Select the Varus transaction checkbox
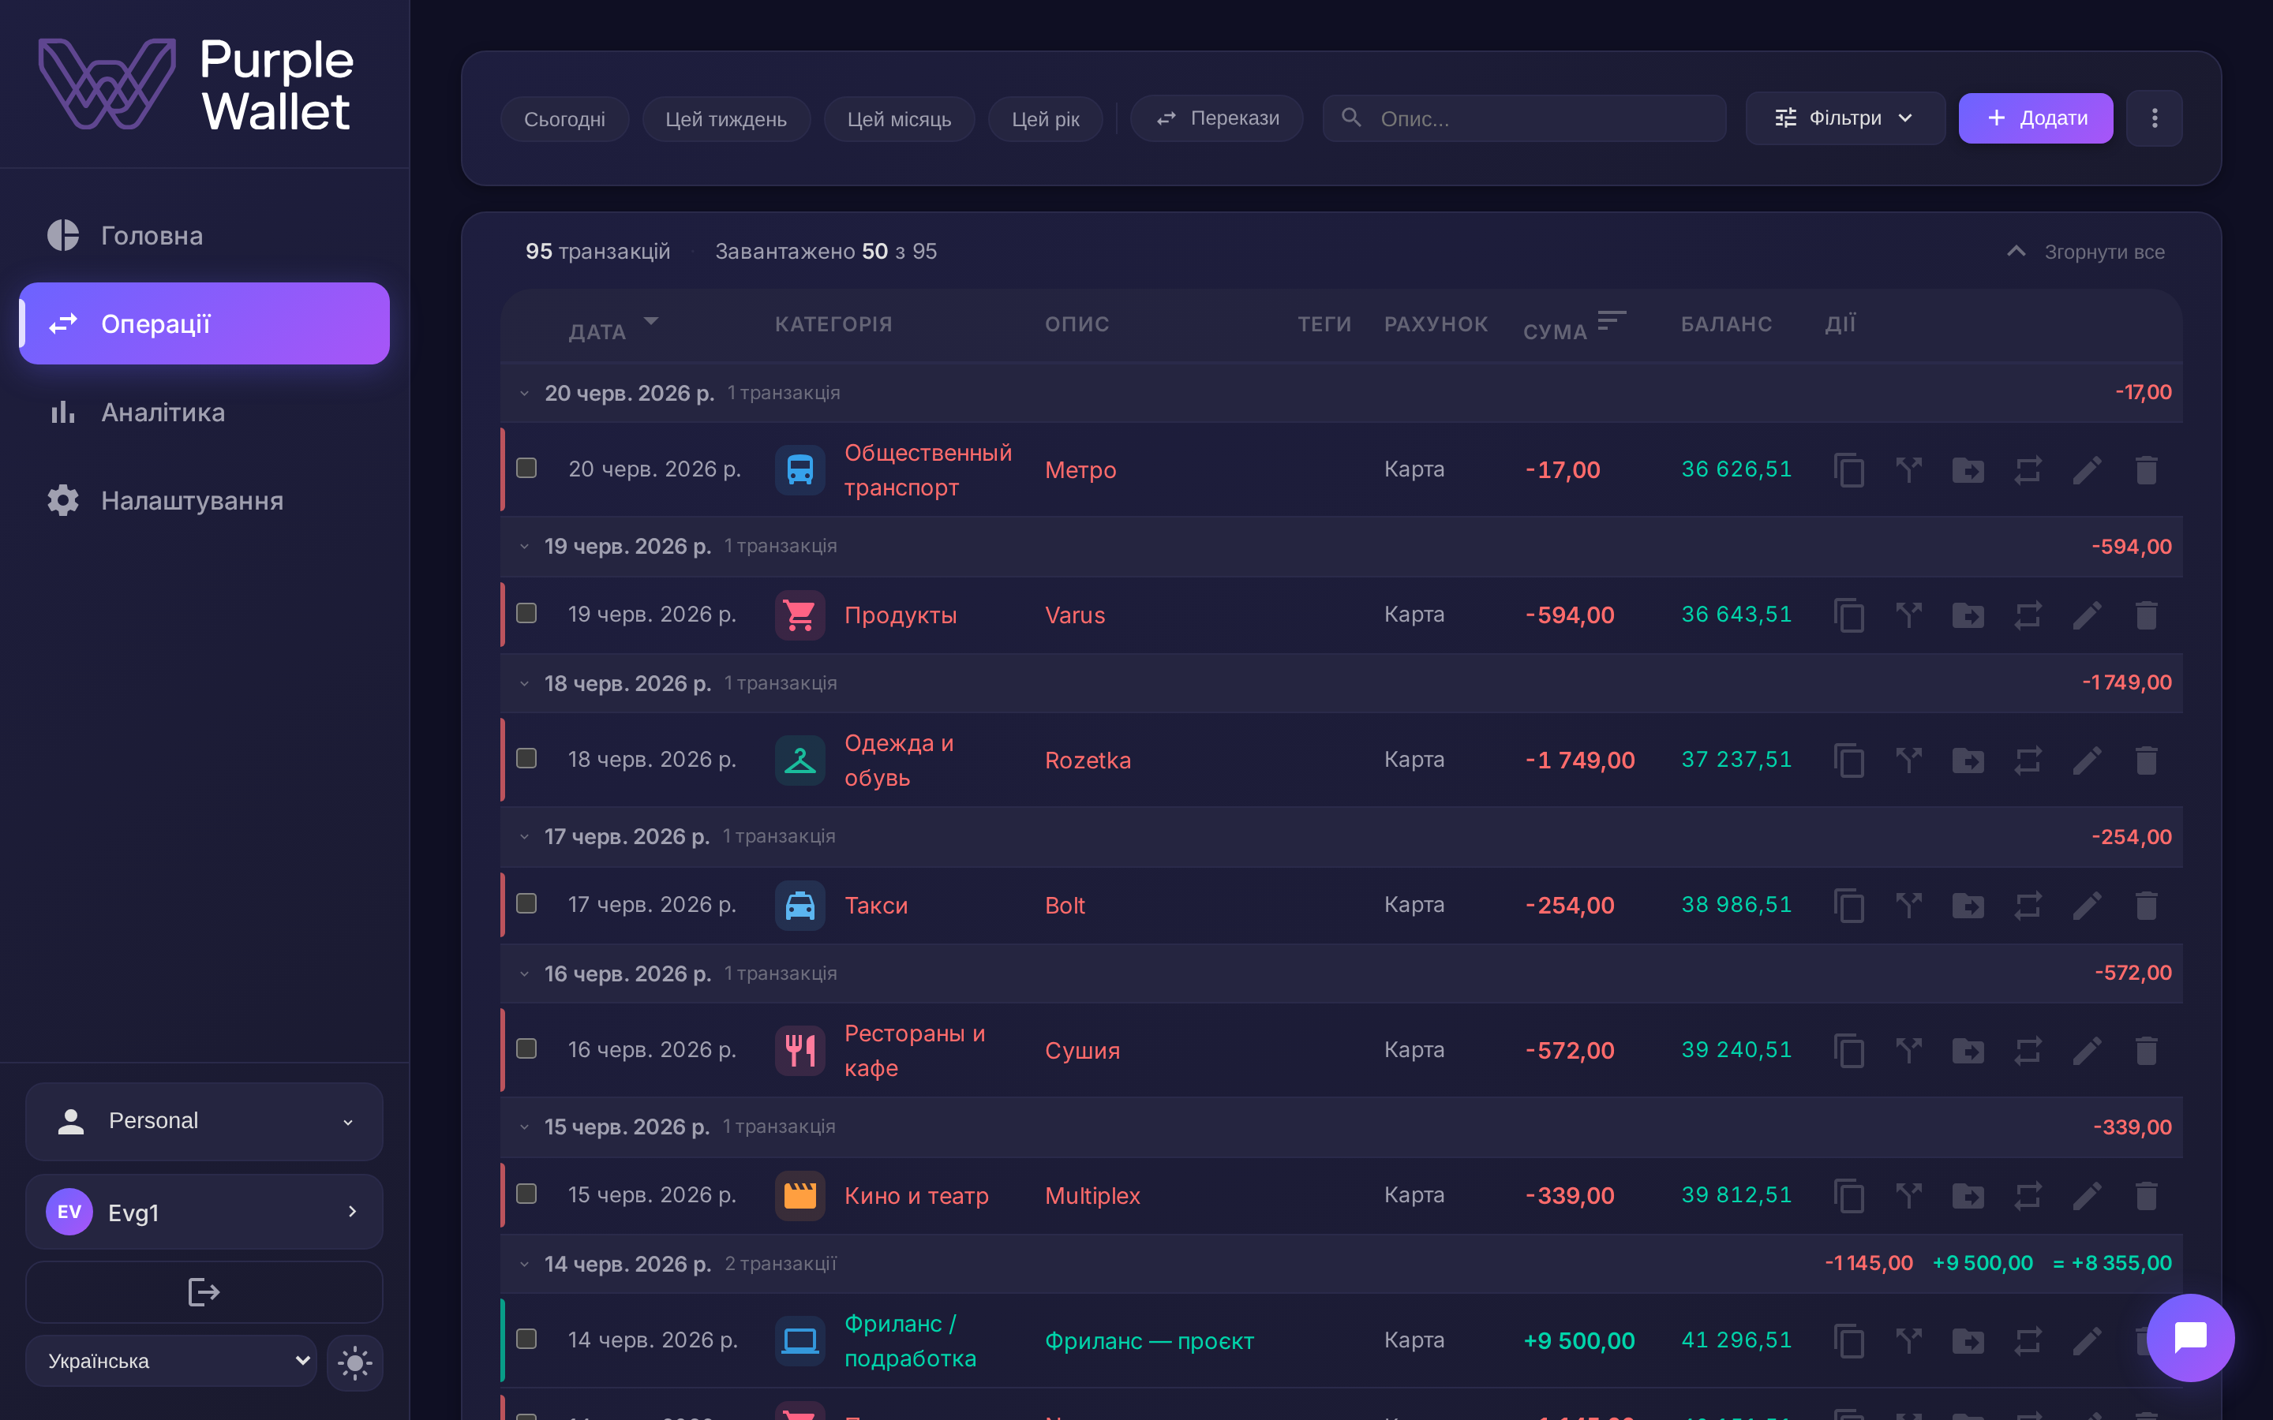This screenshot has height=1420, width=2273. click(527, 613)
